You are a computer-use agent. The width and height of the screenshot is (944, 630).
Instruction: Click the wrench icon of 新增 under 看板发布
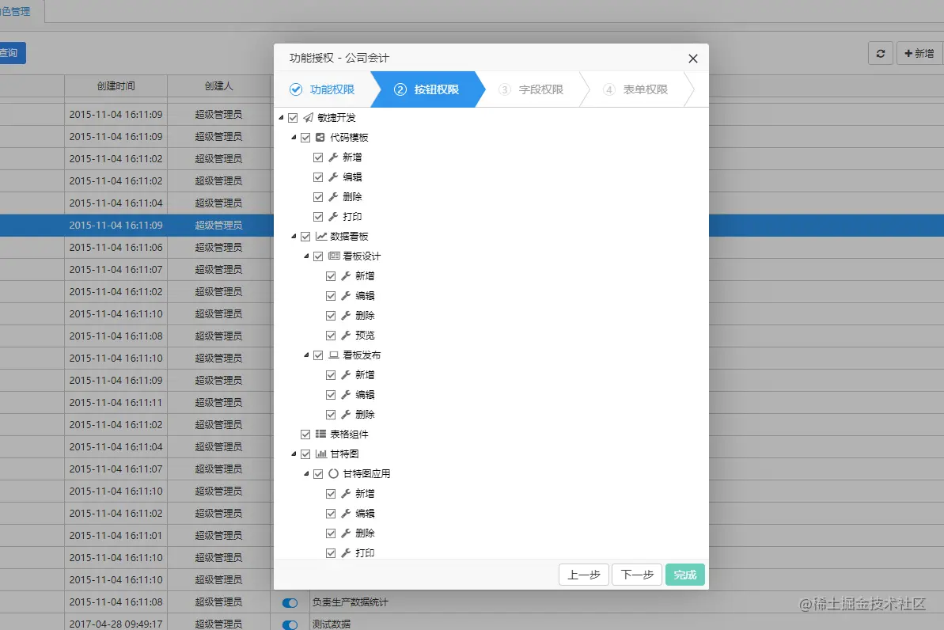click(x=346, y=374)
